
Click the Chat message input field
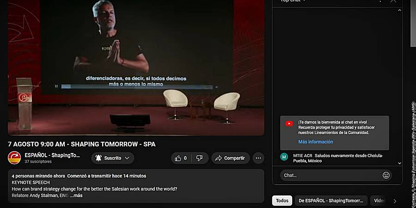pos(331,175)
